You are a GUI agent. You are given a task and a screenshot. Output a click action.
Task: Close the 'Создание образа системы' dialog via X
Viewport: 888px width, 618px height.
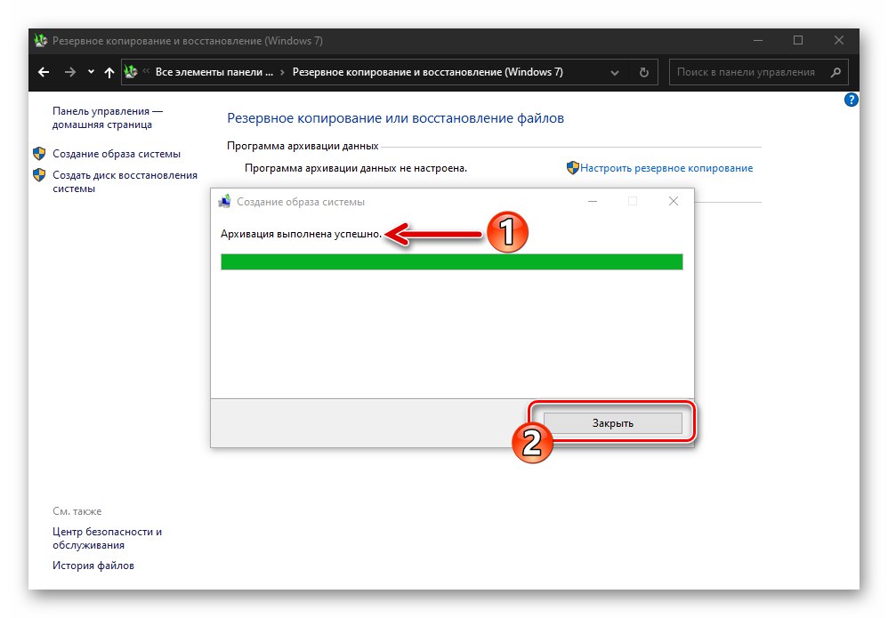tap(674, 201)
